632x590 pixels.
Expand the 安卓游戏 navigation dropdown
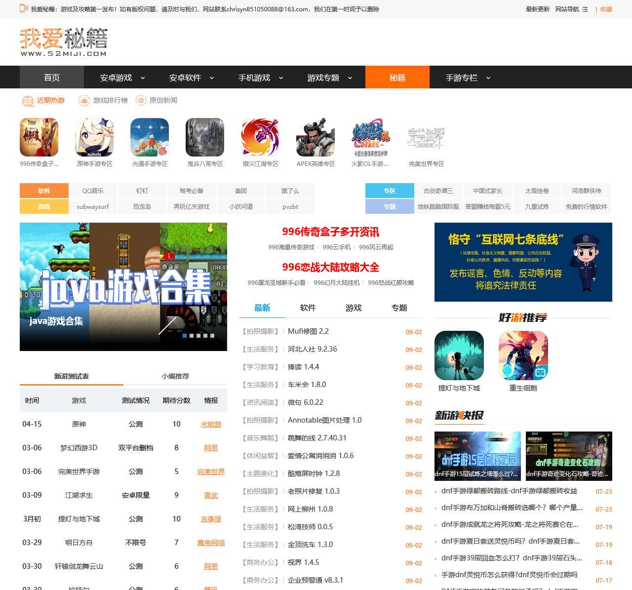click(143, 78)
